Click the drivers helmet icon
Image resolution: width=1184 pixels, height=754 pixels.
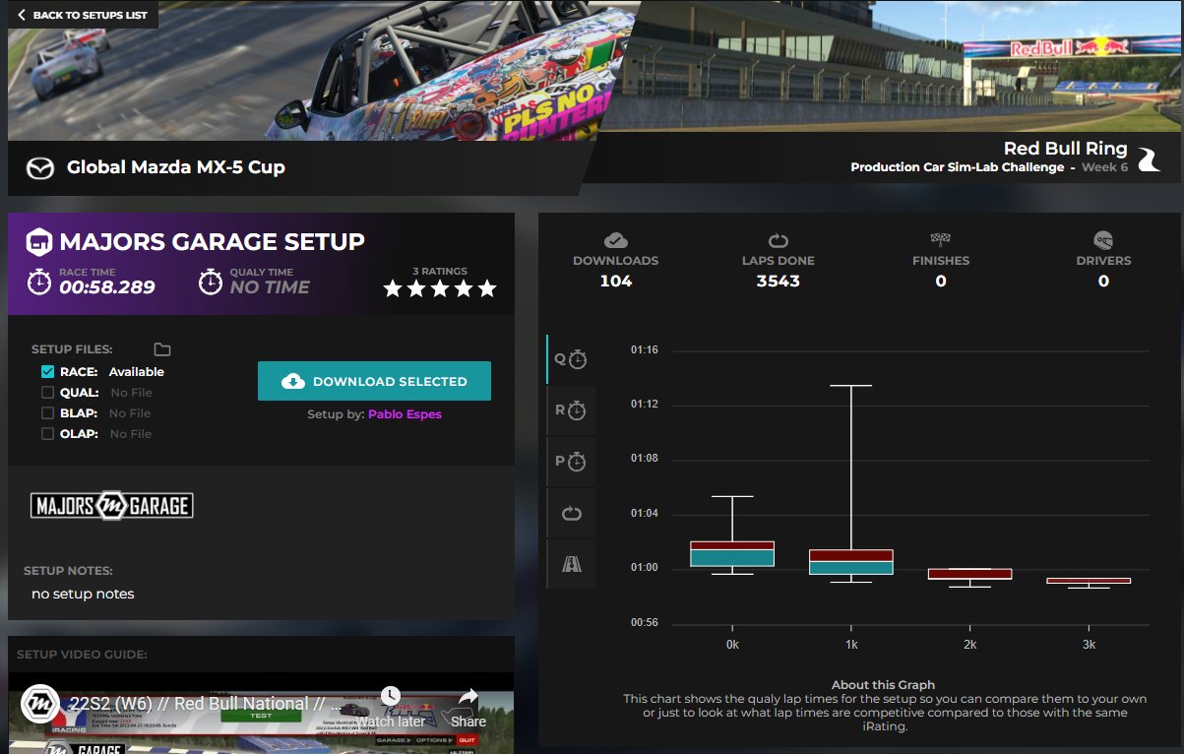pyautogui.click(x=1103, y=240)
